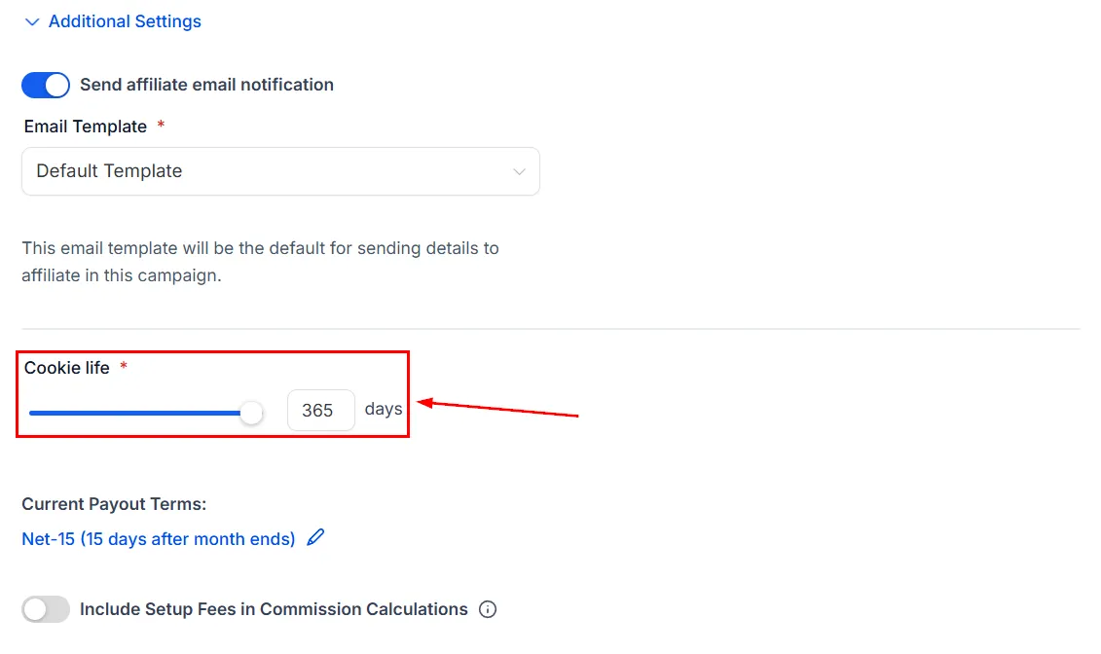Enable Include Setup Fees toggle switch
This screenshot has height=654, width=1101.
[x=46, y=609]
